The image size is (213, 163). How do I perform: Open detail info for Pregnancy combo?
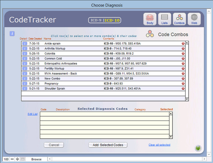(x=24, y=84)
